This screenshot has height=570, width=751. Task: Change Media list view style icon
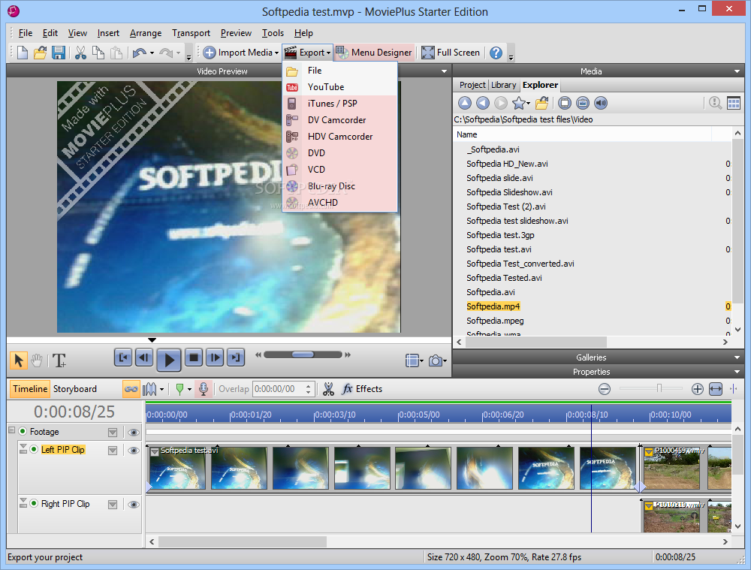[x=733, y=103]
